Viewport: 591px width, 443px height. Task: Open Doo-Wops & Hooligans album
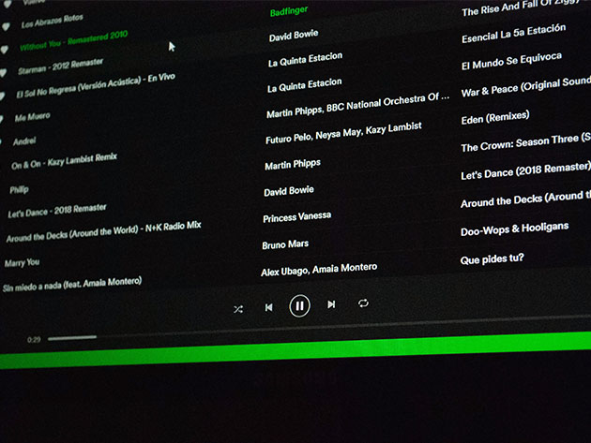pos(514,229)
